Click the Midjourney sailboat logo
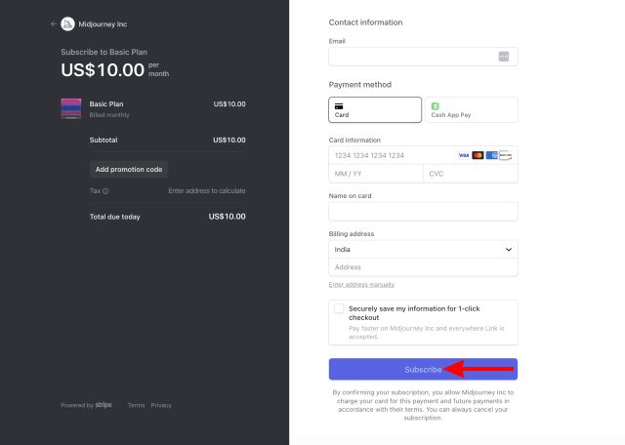The height and width of the screenshot is (445, 625). (67, 23)
